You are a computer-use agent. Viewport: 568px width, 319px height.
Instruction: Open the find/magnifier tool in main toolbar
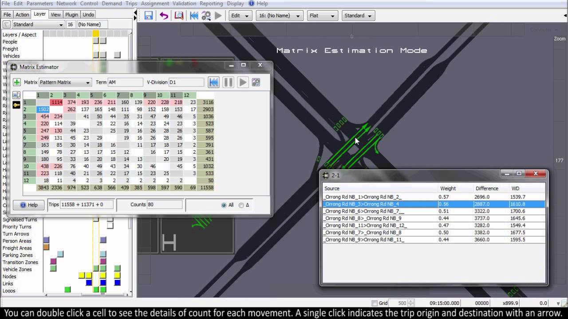click(x=179, y=16)
